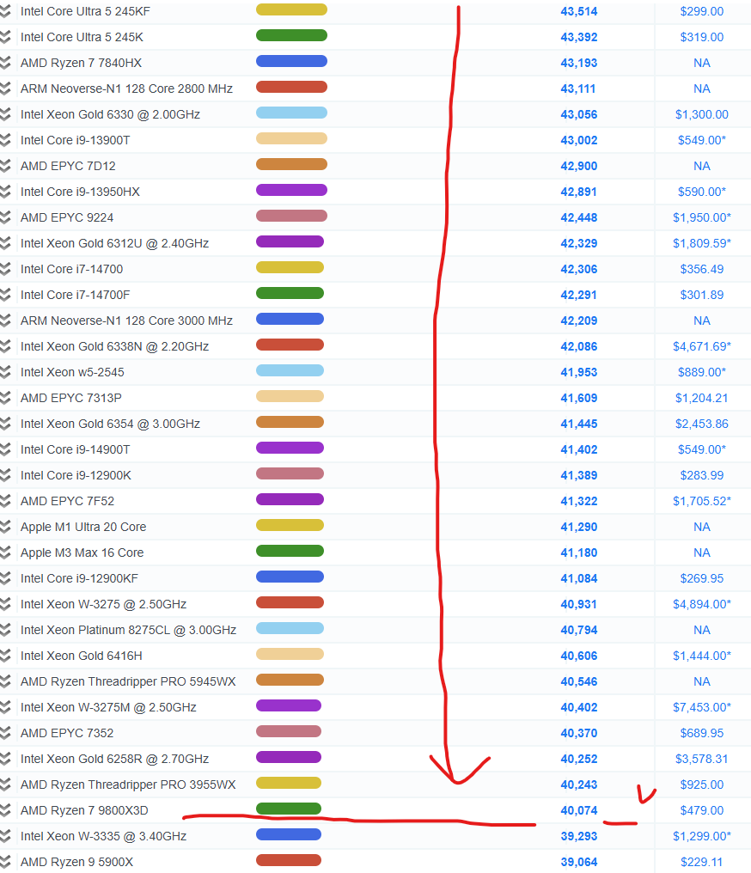Open the Intel Xeon Gold 6416H link
The height and width of the screenshot is (873, 751).
pos(82,656)
